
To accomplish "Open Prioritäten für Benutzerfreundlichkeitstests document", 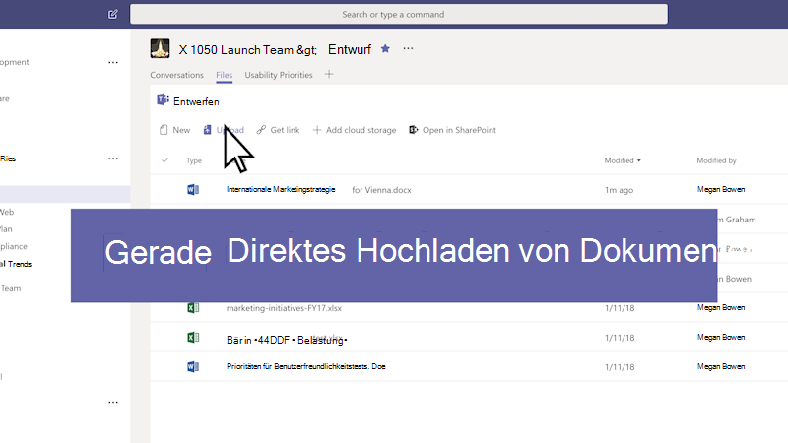I will [306, 366].
